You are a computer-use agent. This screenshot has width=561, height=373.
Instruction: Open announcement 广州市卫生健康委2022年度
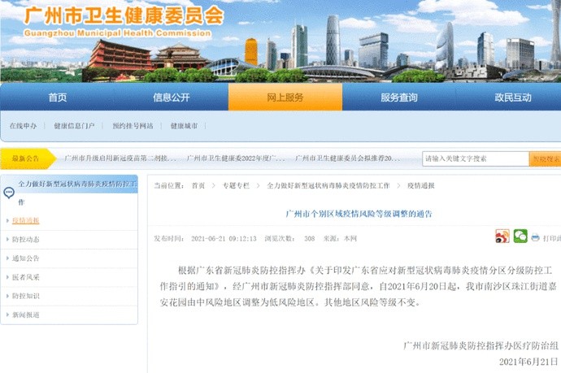point(236,158)
